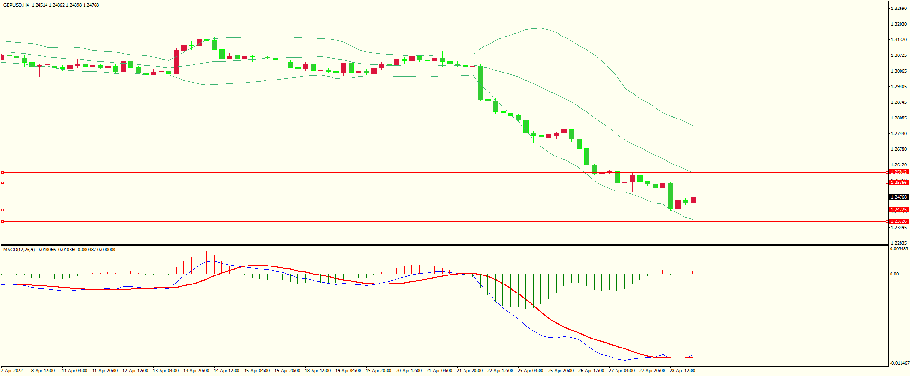Click the 28 Apr 12:00 time axis label
This screenshot has width=910, height=376.
682,371
